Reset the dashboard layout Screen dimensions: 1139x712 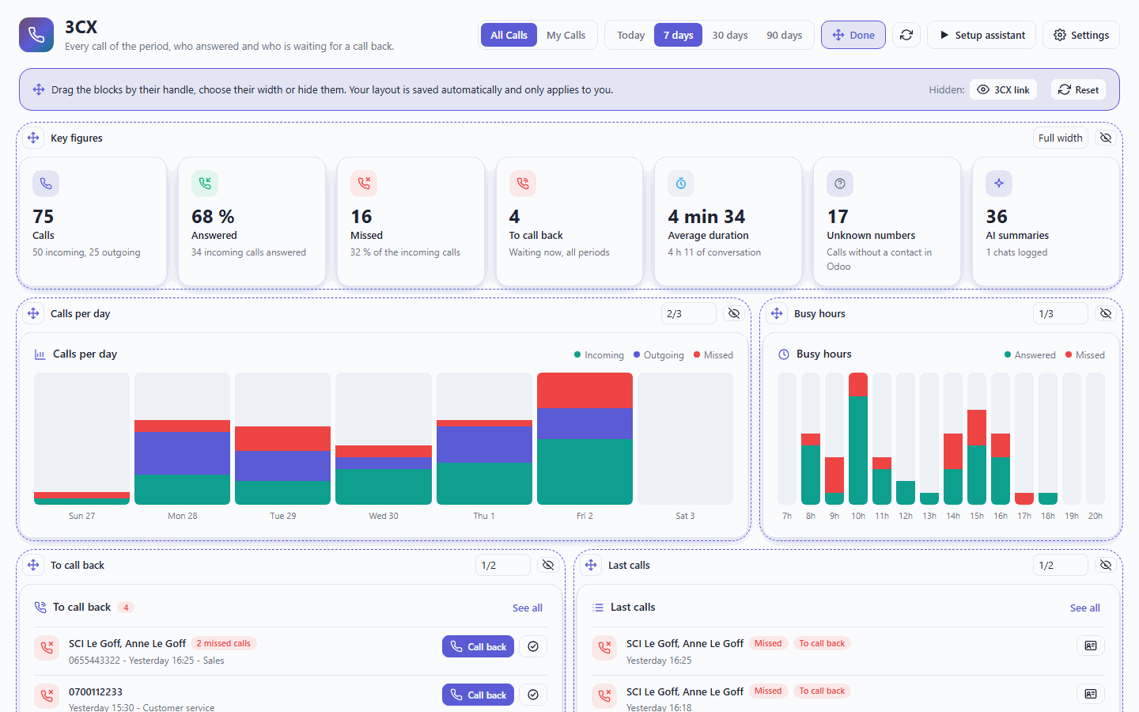click(x=1079, y=89)
